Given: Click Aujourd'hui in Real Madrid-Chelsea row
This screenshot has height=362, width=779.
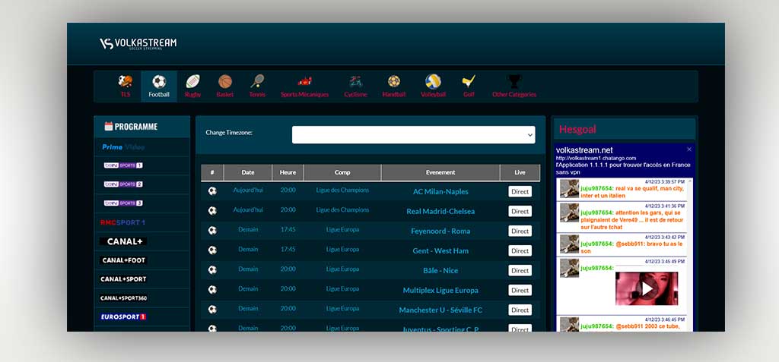Looking at the screenshot, I should [x=248, y=209].
